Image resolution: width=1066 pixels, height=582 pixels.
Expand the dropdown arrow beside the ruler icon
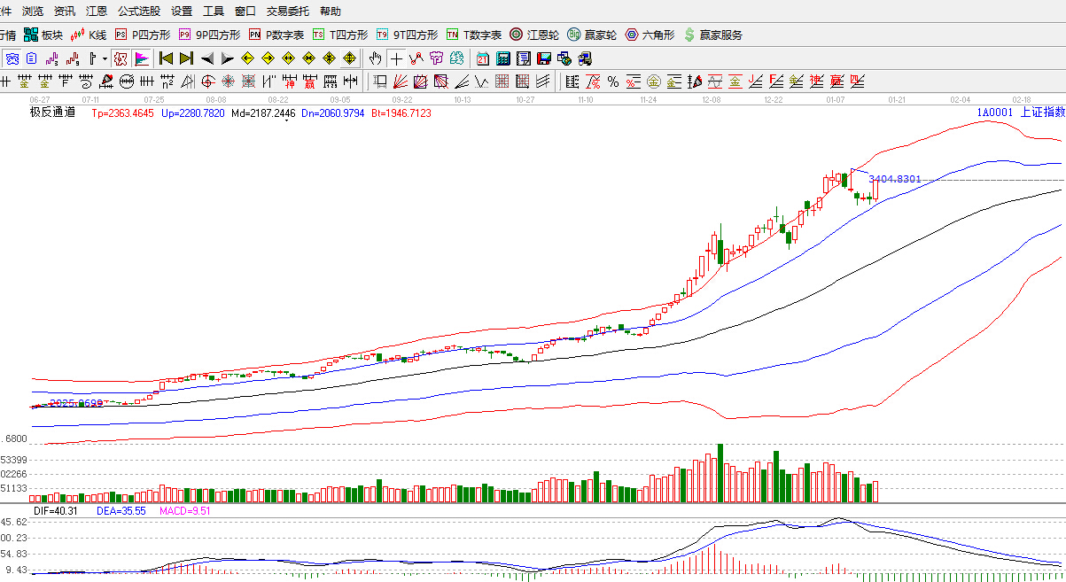click(105, 59)
